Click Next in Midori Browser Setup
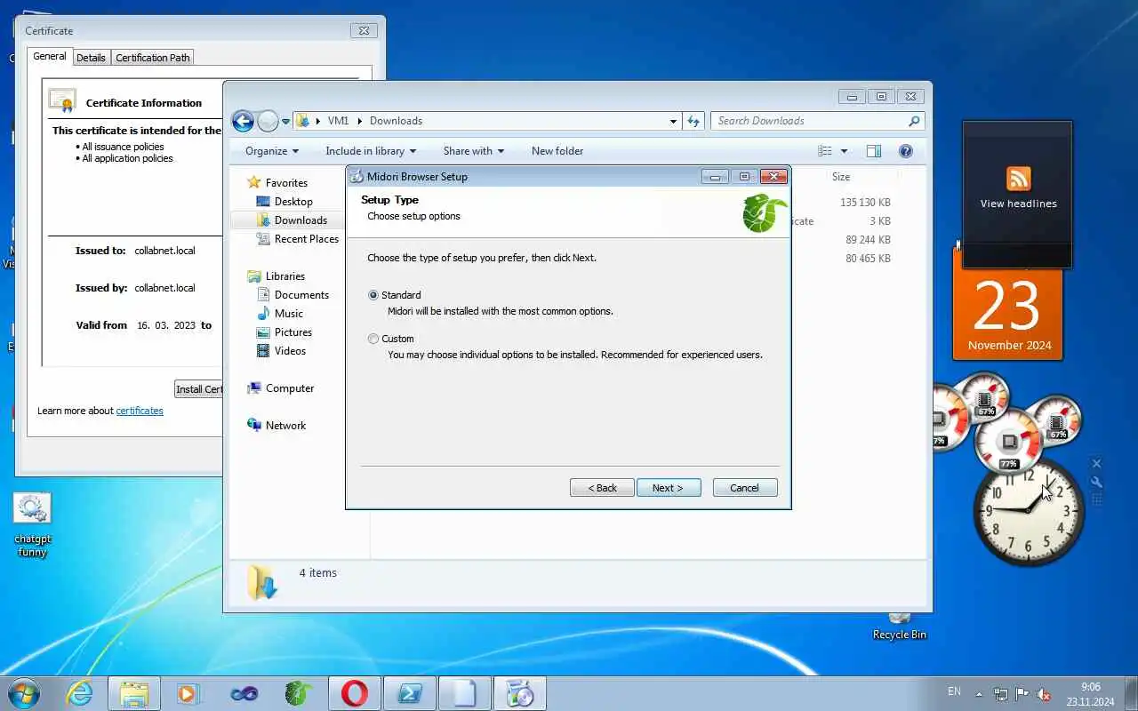Screen dimensions: 1138x711 [669, 488]
